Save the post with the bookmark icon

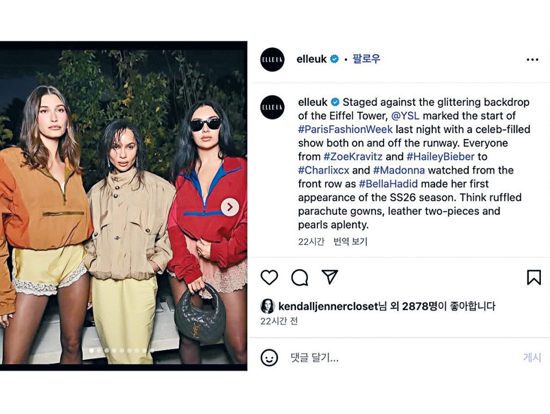click(x=534, y=277)
